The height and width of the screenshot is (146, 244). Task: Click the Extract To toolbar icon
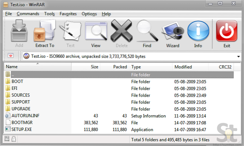pos(45,34)
